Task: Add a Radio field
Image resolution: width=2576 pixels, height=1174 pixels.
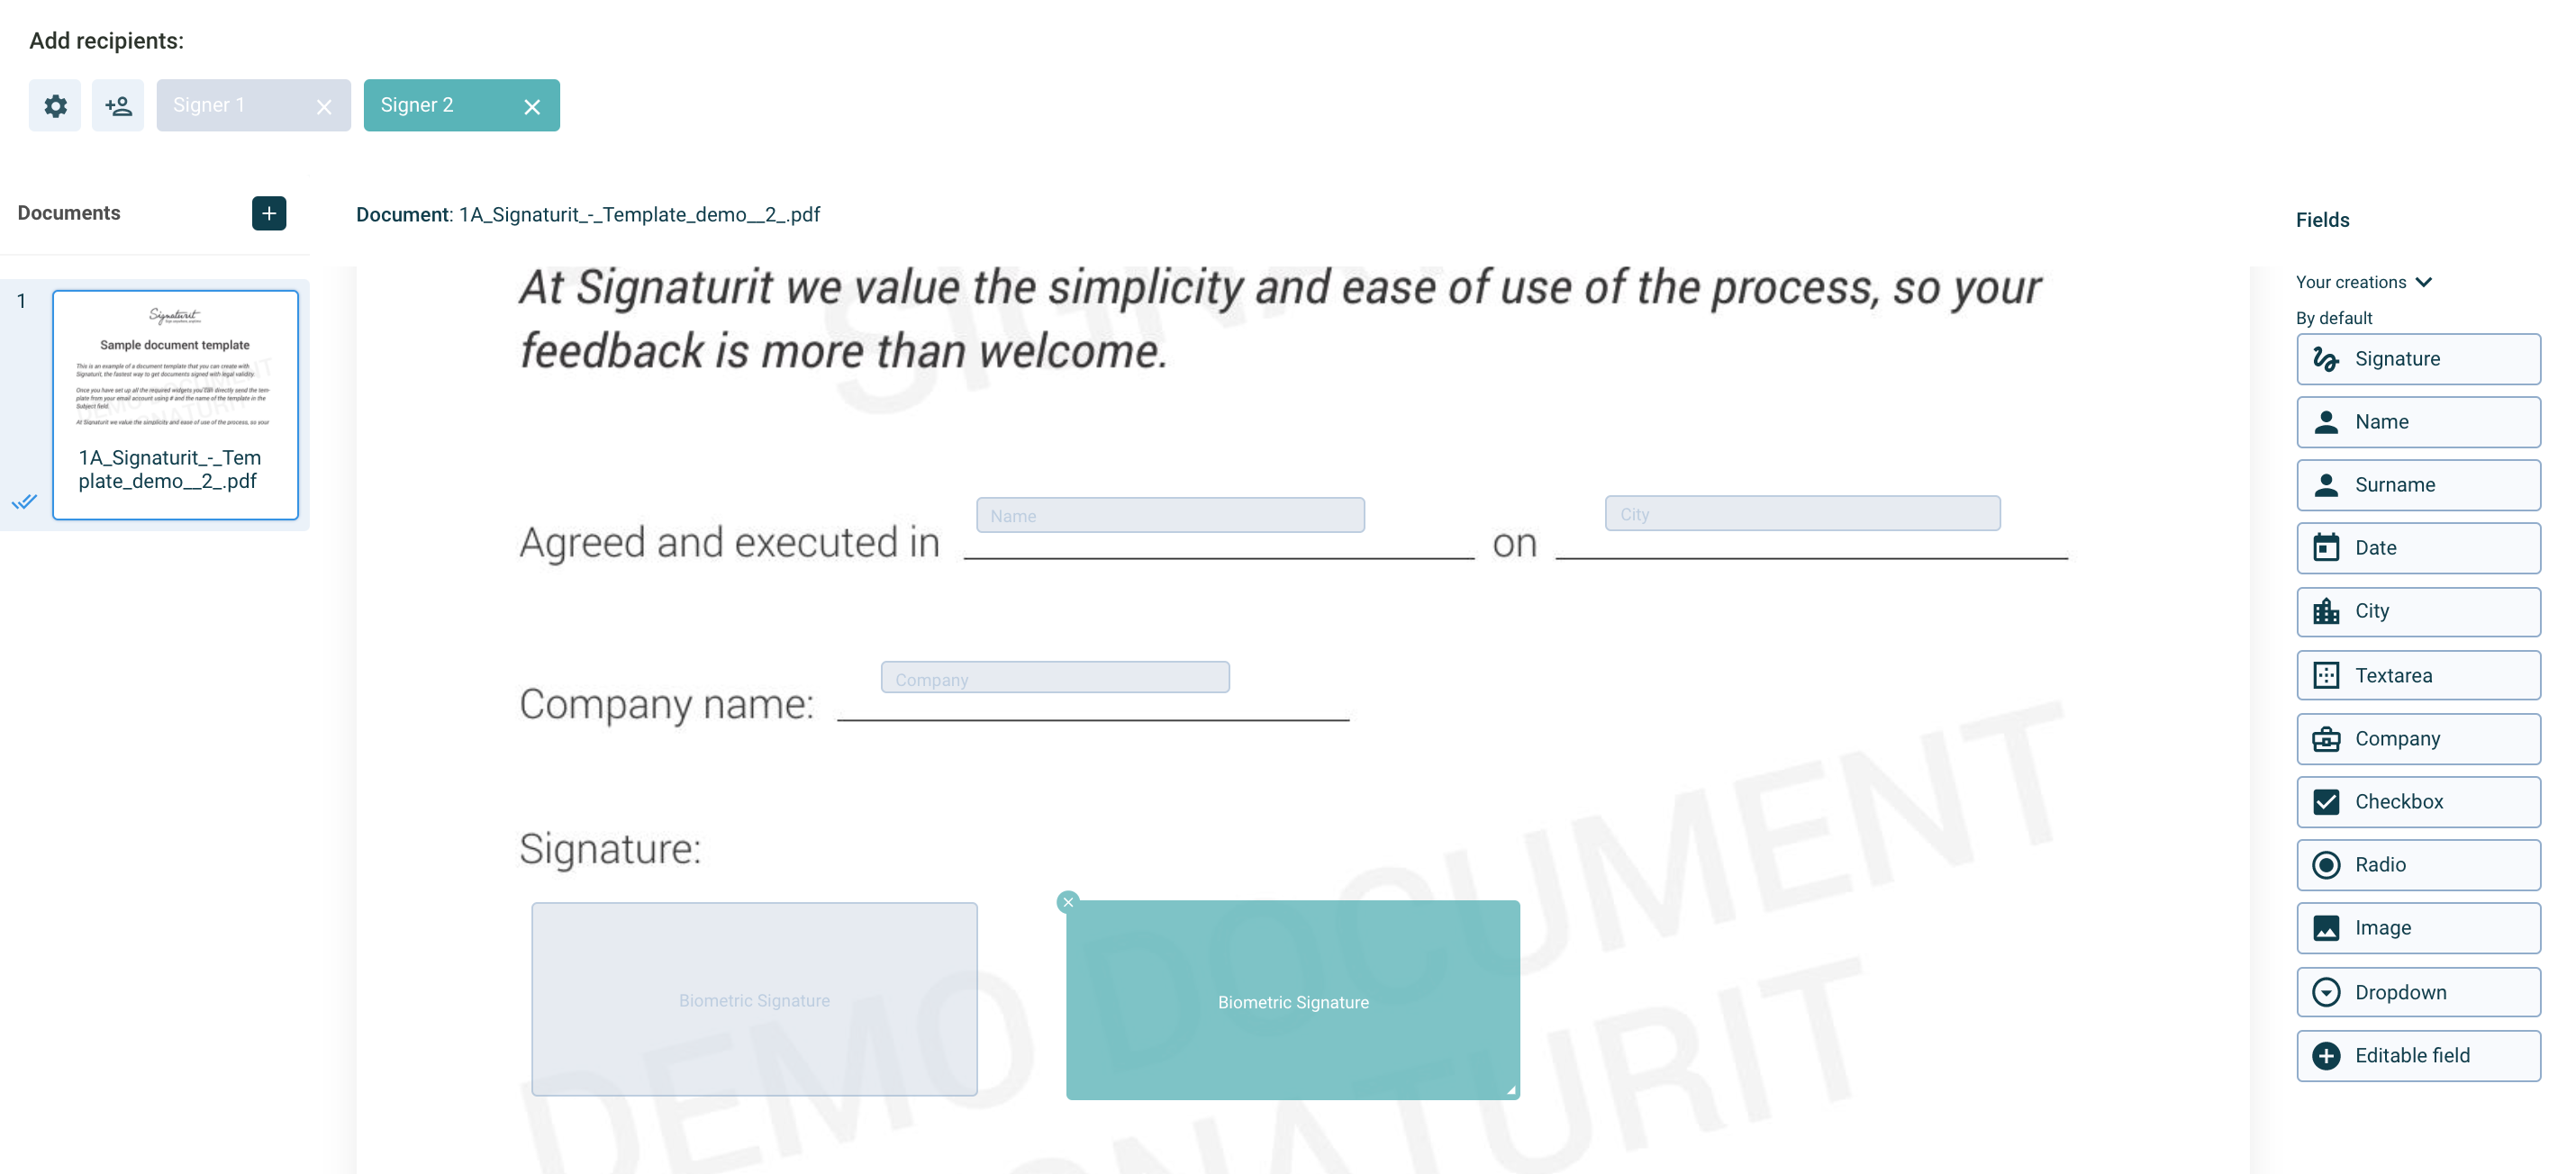Action: click(x=2418, y=864)
